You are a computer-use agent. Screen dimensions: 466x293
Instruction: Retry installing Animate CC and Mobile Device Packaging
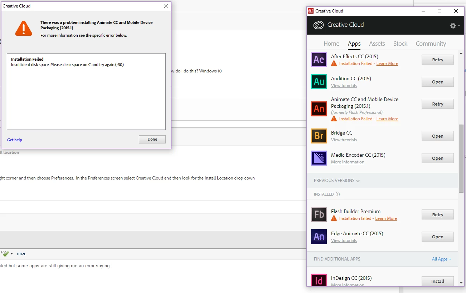coord(437,104)
